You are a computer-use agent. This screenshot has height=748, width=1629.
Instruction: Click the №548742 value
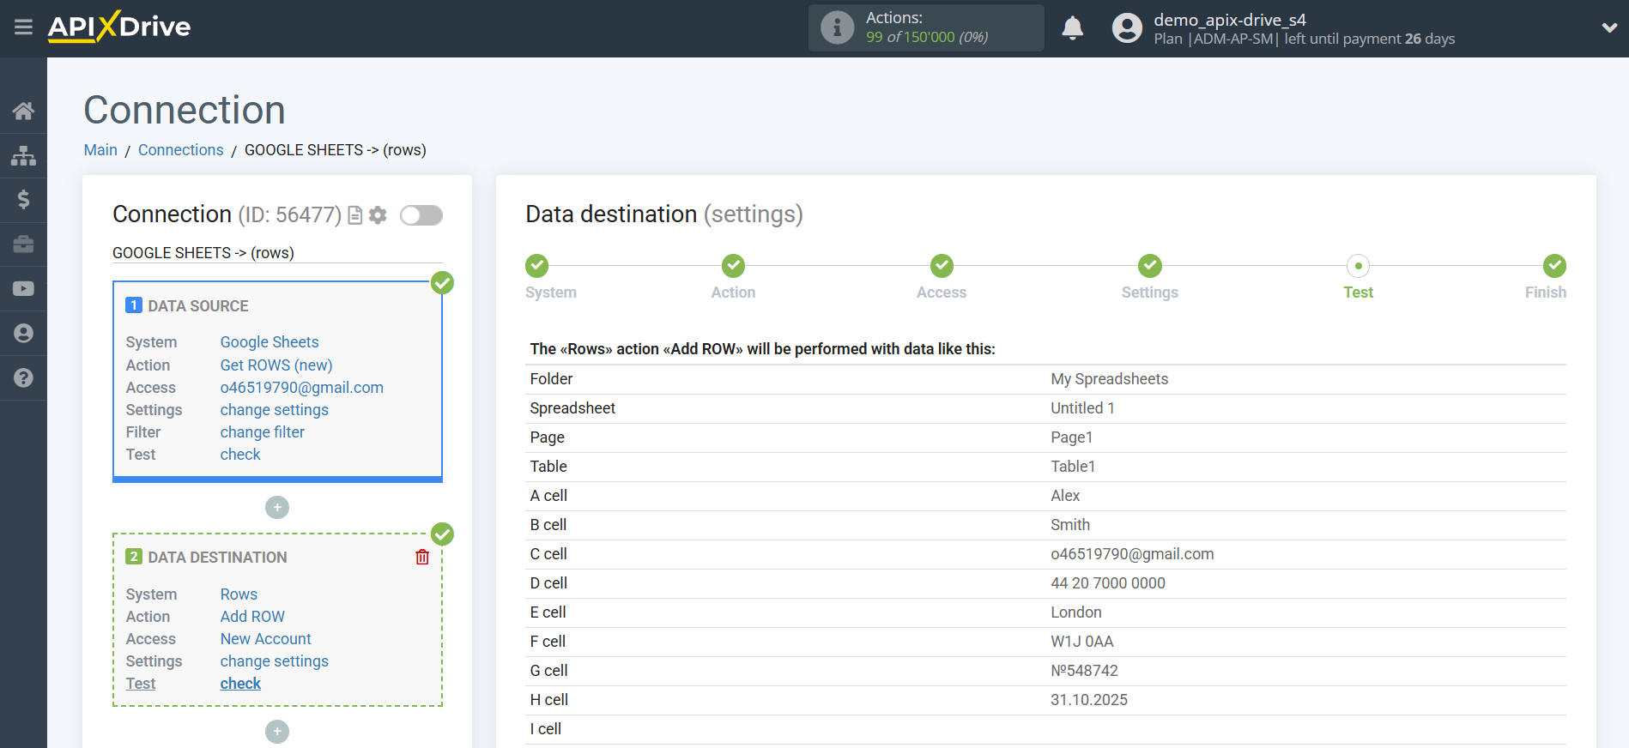[1085, 671]
